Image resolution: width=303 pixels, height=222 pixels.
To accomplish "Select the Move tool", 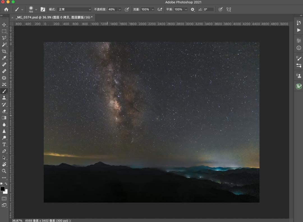I will 4,25.
